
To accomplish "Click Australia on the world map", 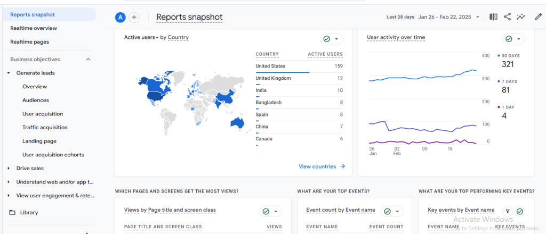I will point(237,122).
